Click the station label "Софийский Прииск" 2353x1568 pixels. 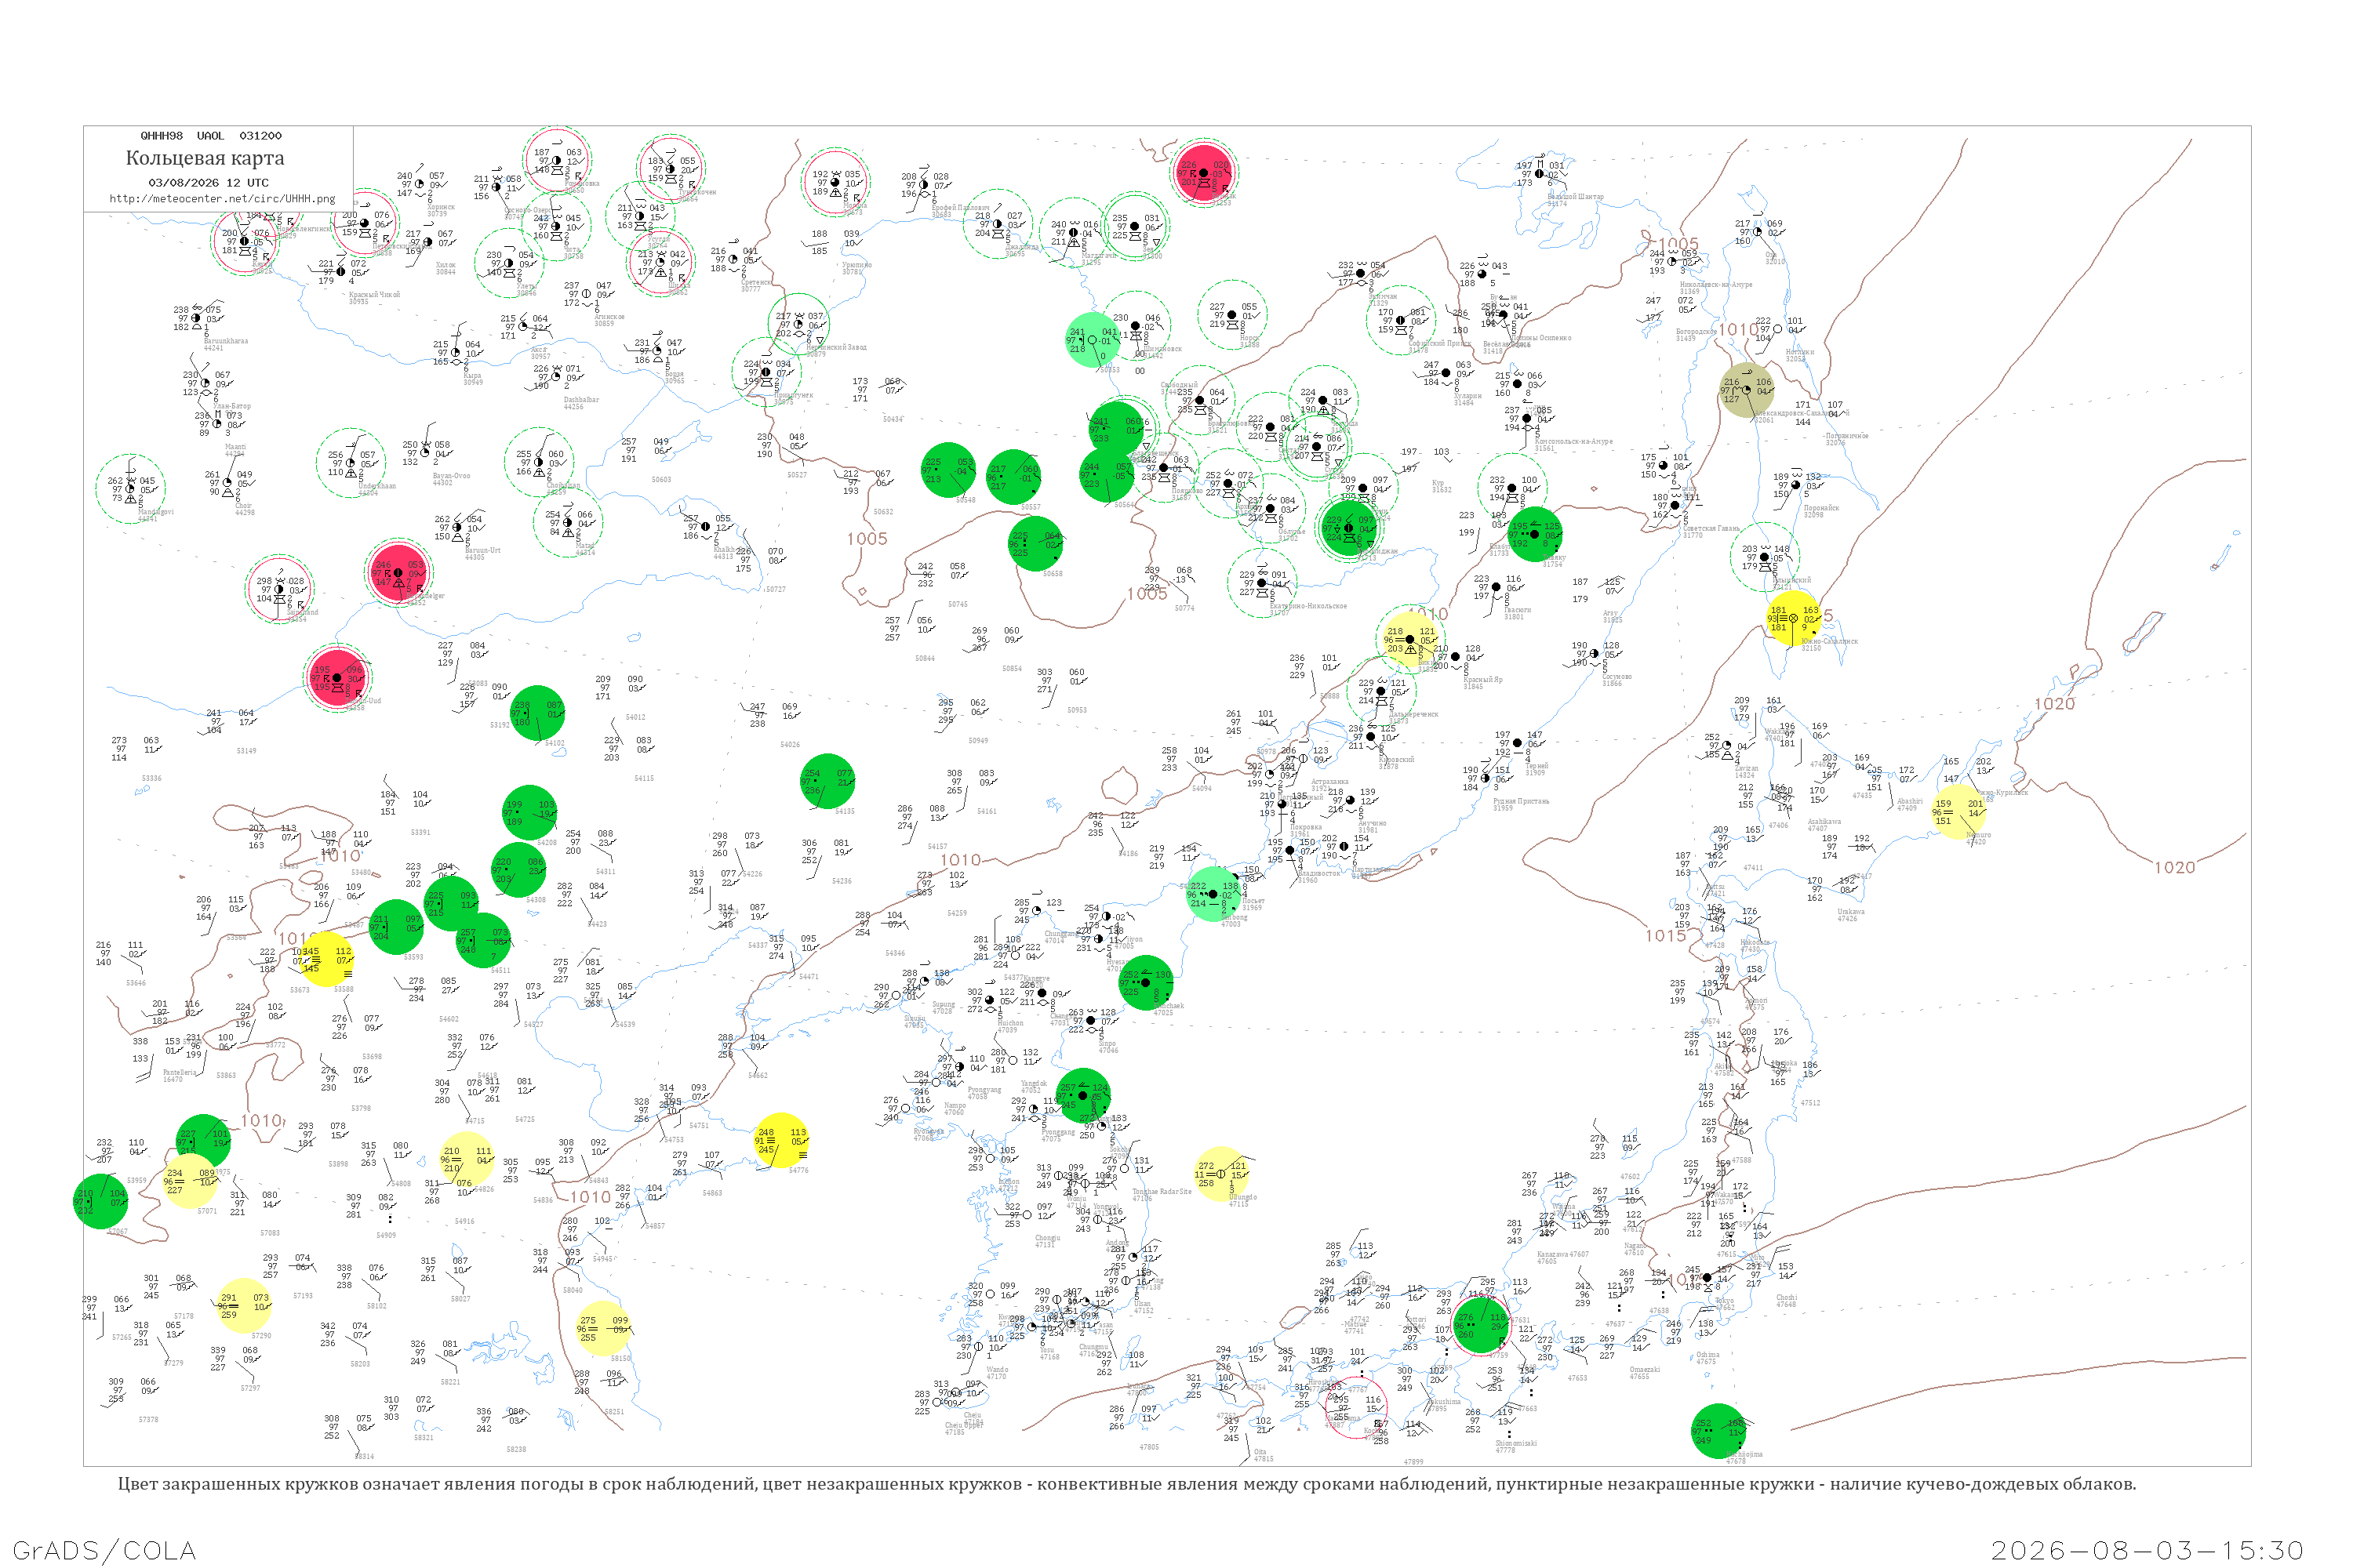tap(1439, 344)
